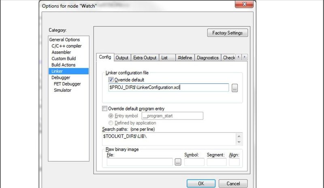Click the Segment input field
This screenshot has height=188, width=324.
217,162
